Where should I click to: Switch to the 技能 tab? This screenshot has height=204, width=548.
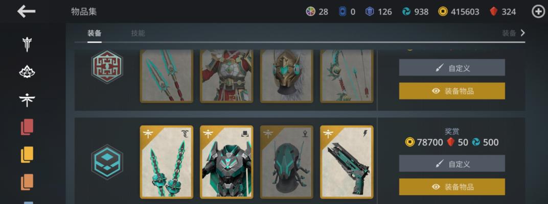pyautogui.click(x=138, y=33)
